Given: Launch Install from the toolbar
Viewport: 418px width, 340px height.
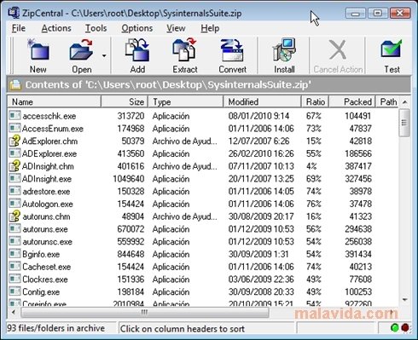Looking at the screenshot, I should click(284, 50).
